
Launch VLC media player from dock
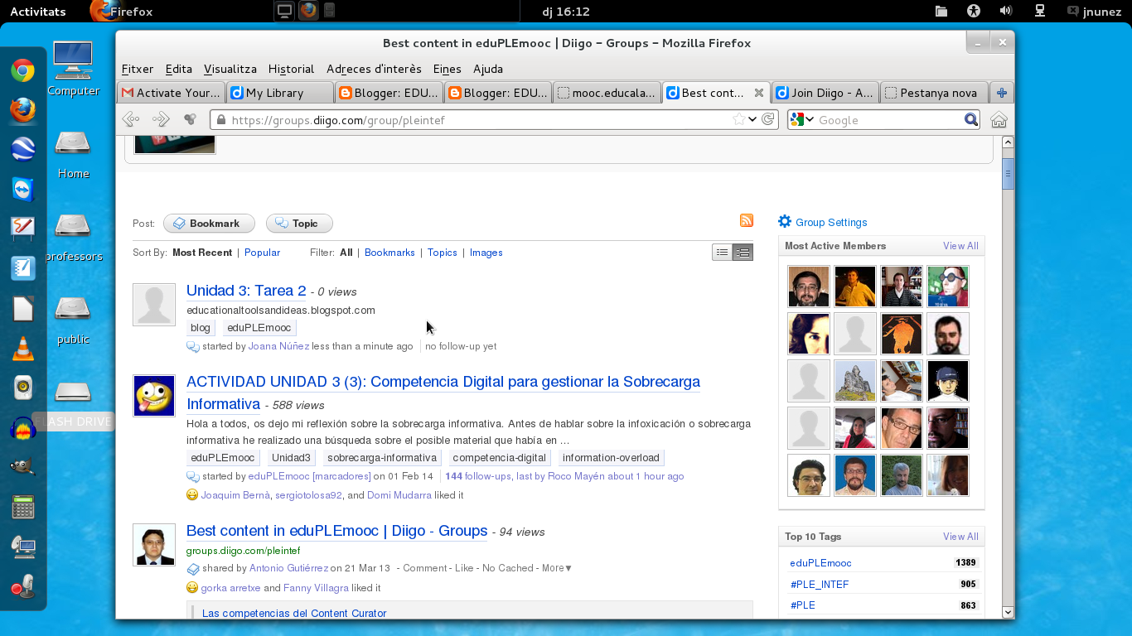point(23,348)
